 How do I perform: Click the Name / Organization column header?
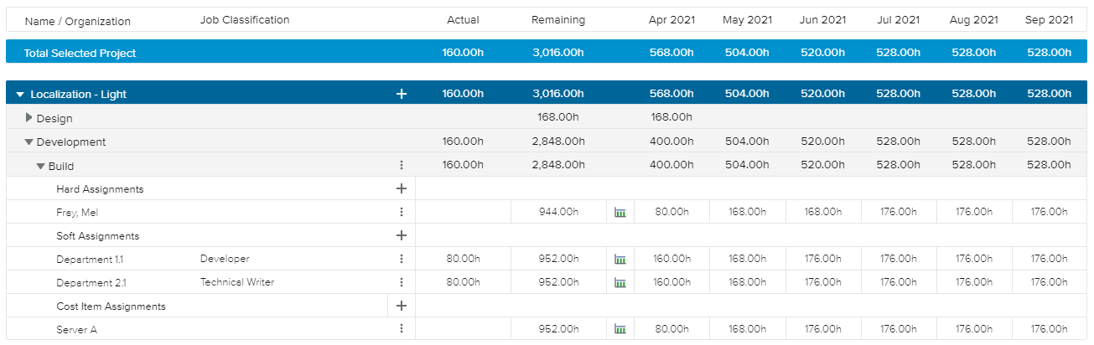[x=77, y=21]
